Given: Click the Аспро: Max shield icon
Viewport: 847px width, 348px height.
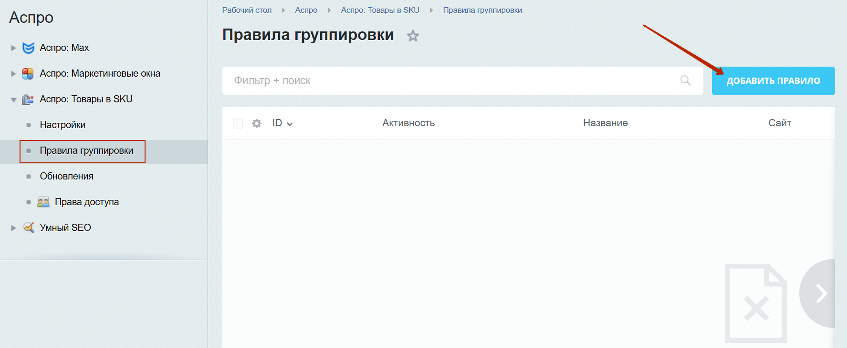Looking at the screenshot, I should pyautogui.click(x=29, y=48).
